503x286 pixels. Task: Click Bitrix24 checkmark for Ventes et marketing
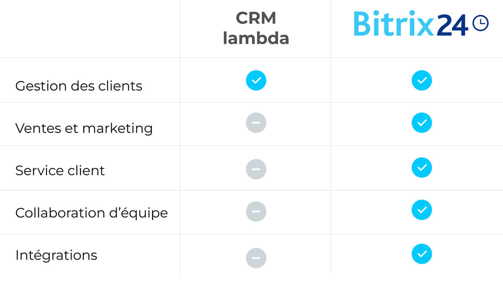422,123
